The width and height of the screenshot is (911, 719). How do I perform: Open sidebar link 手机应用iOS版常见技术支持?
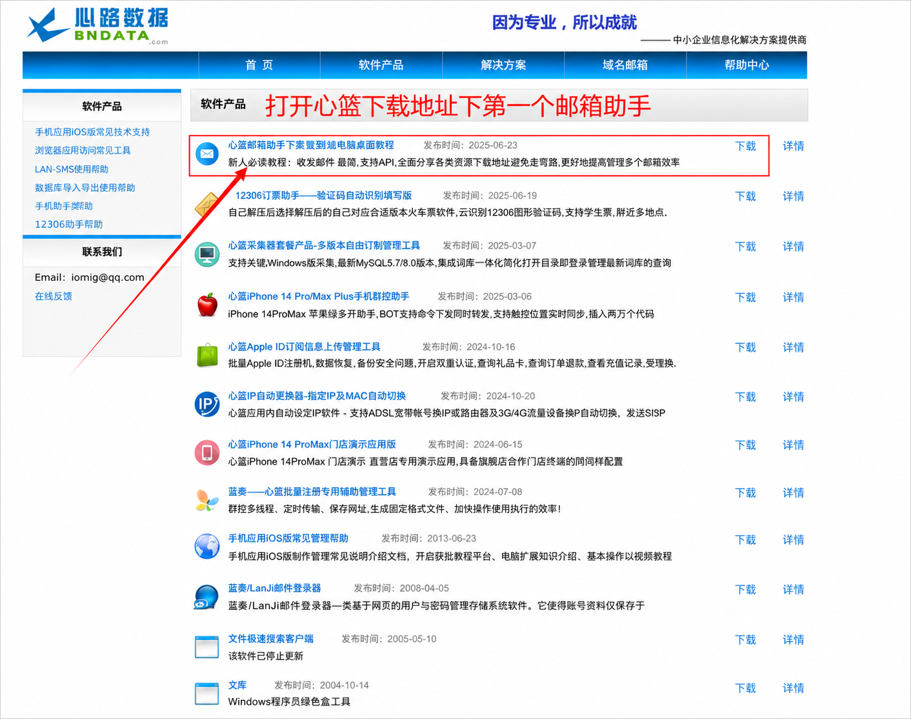92,132
